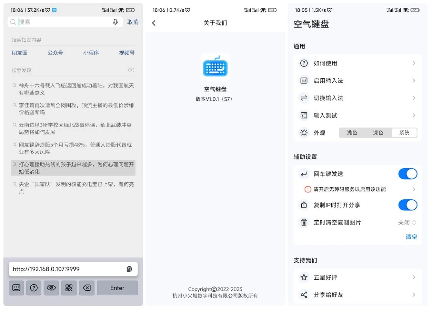Copy the IP address with copy icon

click(129, 269)
